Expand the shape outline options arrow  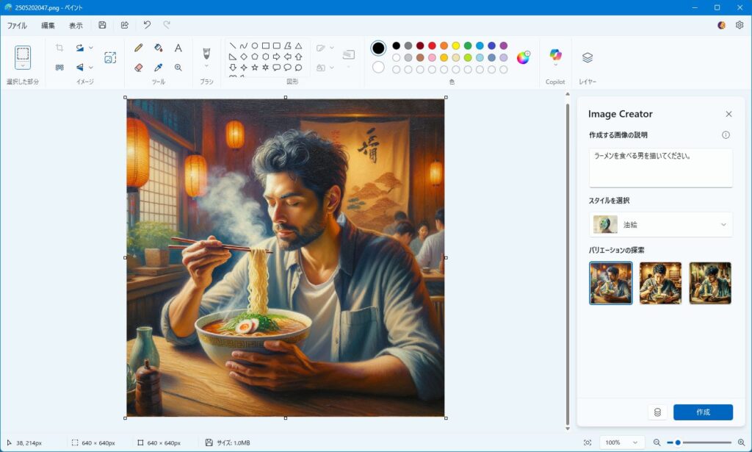(x=332, y=48)
